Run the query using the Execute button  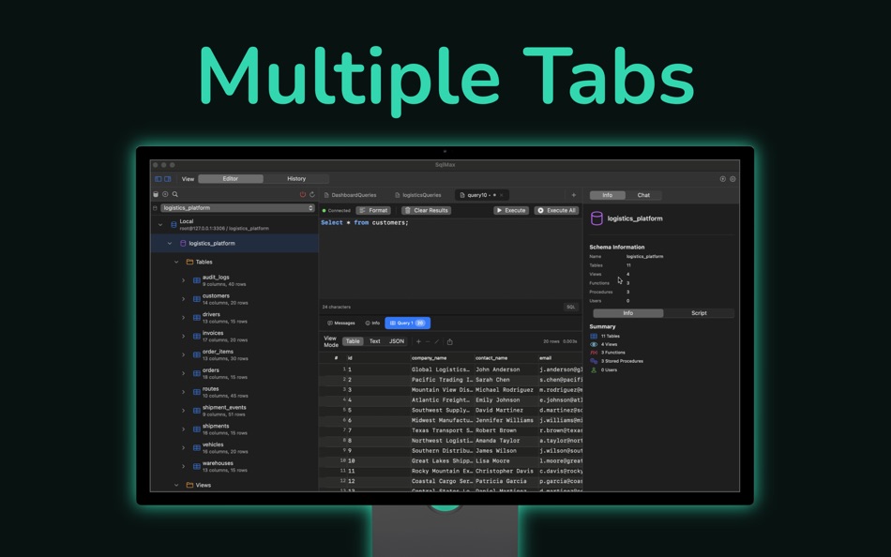click(511, 210)
